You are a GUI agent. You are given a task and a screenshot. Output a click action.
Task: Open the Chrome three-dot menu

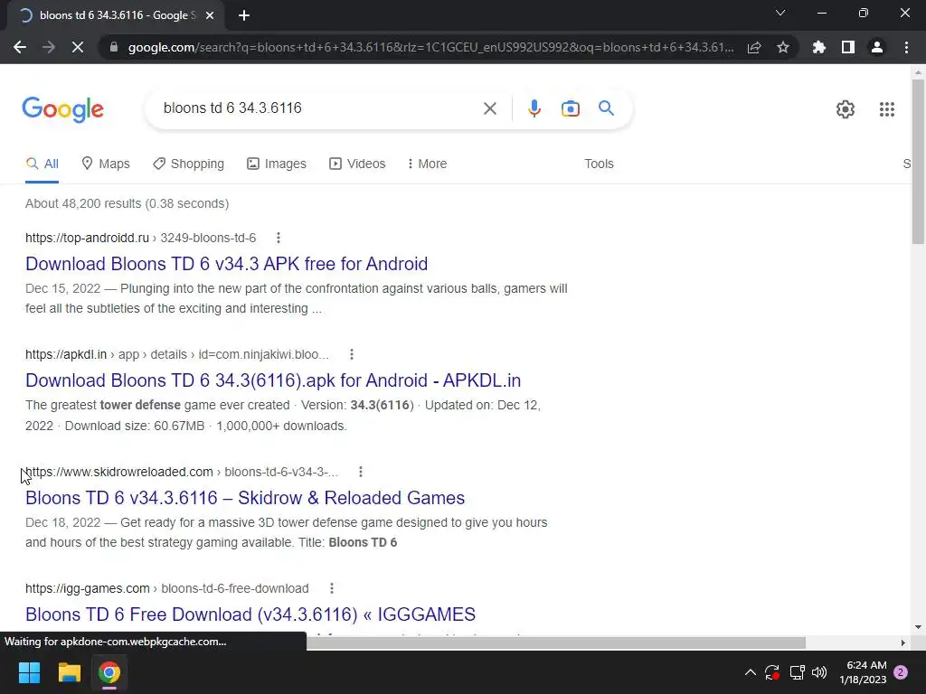tap(906, 47)
